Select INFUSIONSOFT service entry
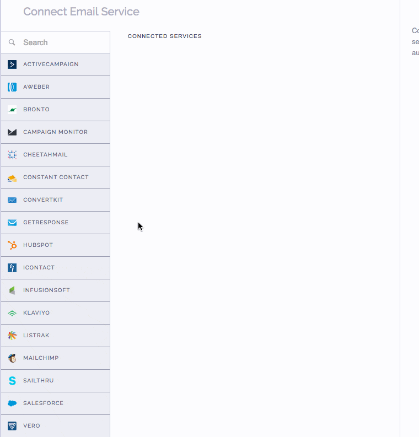Image resolution: width=419 pixels, height=437 pixels. point(56,290)
